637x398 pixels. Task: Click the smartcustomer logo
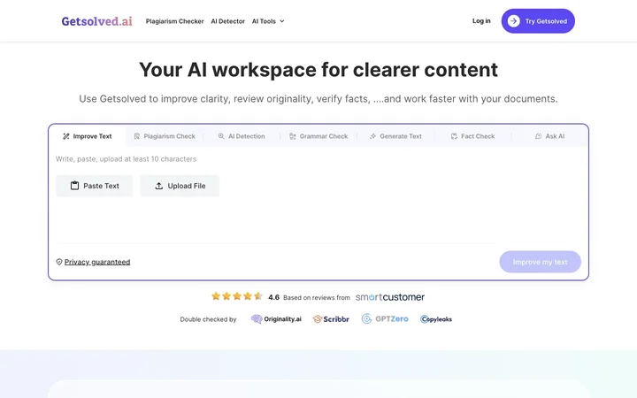[x=390, y=297]
